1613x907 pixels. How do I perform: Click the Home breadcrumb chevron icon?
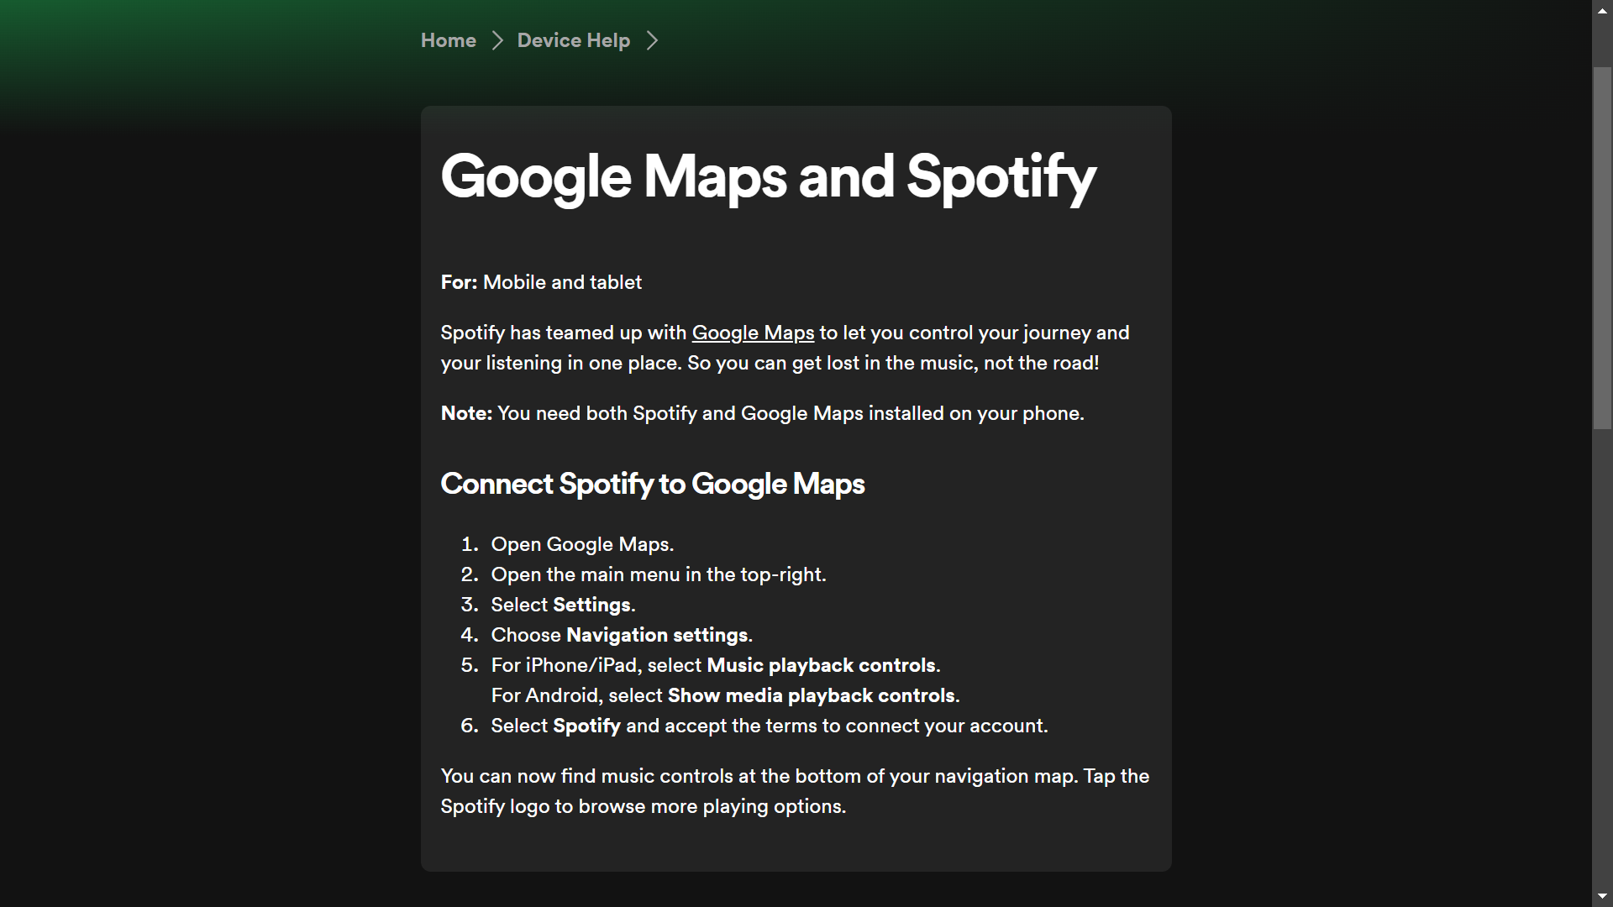(497, 41)
